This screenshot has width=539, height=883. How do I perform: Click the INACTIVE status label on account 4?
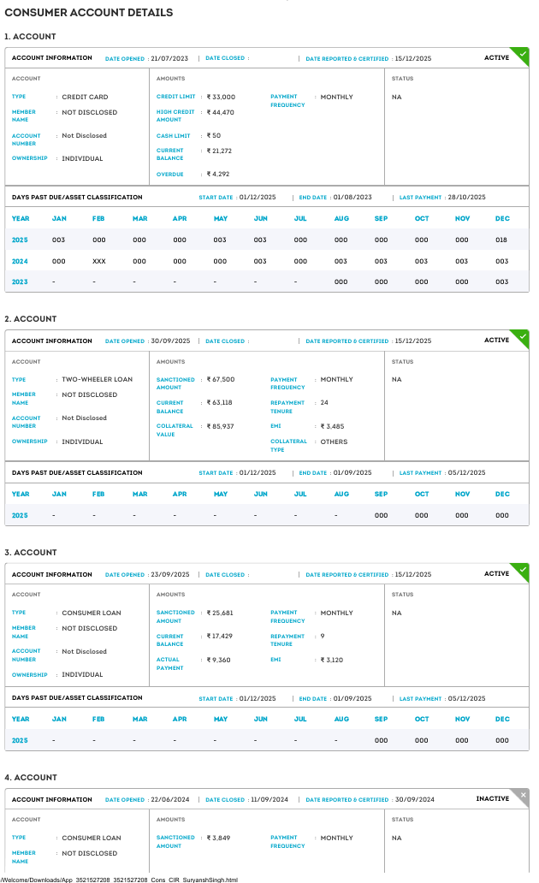click(492, 799)
